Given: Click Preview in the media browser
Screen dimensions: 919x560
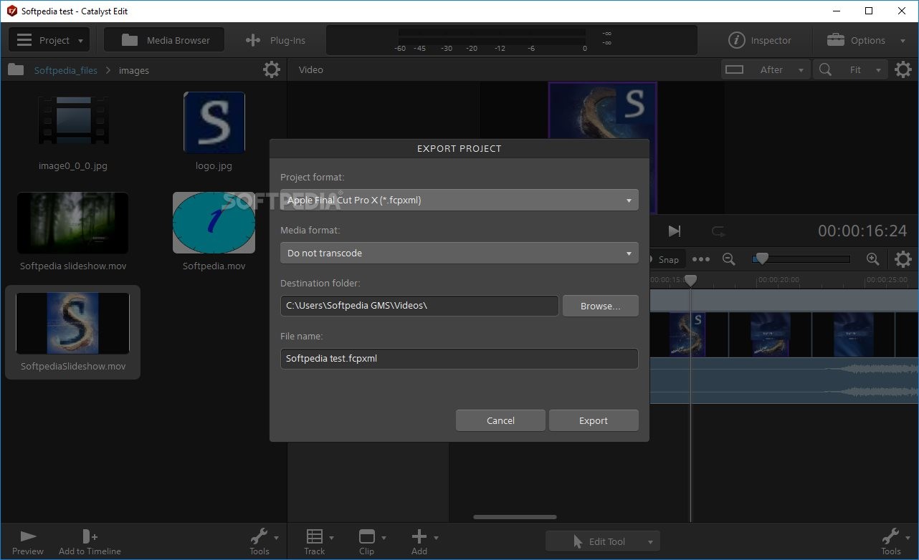Looking at the screenshot, I should 28,542.
